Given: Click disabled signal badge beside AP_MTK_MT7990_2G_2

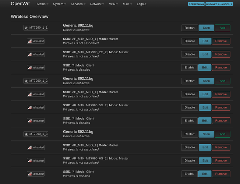Looking at the screenshot, I should [x=36, y=54].
